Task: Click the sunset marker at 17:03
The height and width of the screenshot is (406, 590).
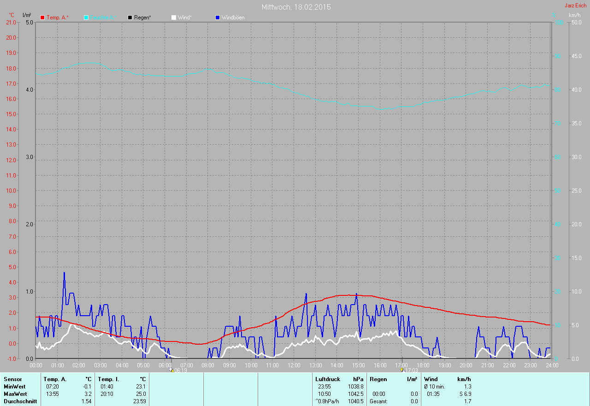Action: [x=402, y=370]
